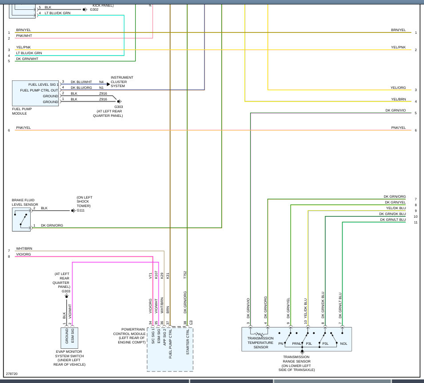Viewport: 424px width, 383px height.
Task: Click the G302 ground label
Action: (94, 9)
